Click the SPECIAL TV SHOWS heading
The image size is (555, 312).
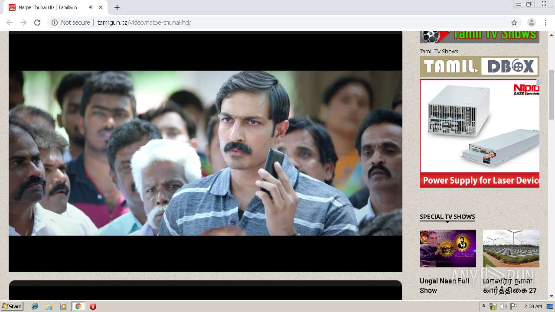click(x=447, y=217)
